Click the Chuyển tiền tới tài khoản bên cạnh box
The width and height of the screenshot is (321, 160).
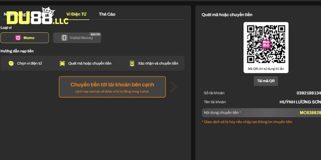112,87
